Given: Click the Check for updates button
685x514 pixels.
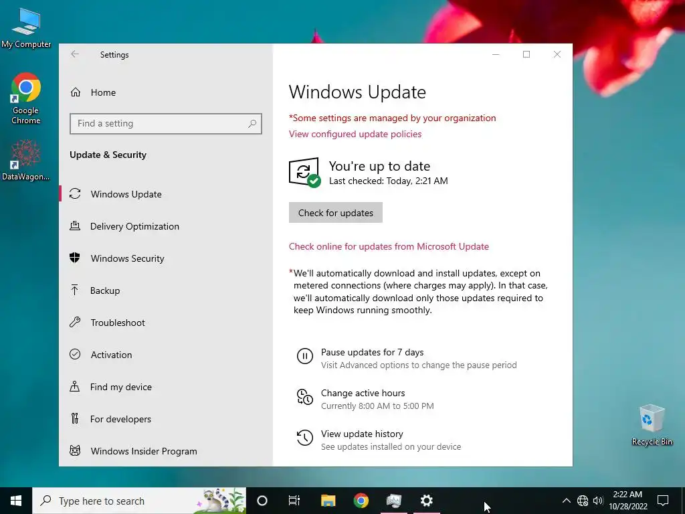Looking at the screenshot, I should pos(336,213).
